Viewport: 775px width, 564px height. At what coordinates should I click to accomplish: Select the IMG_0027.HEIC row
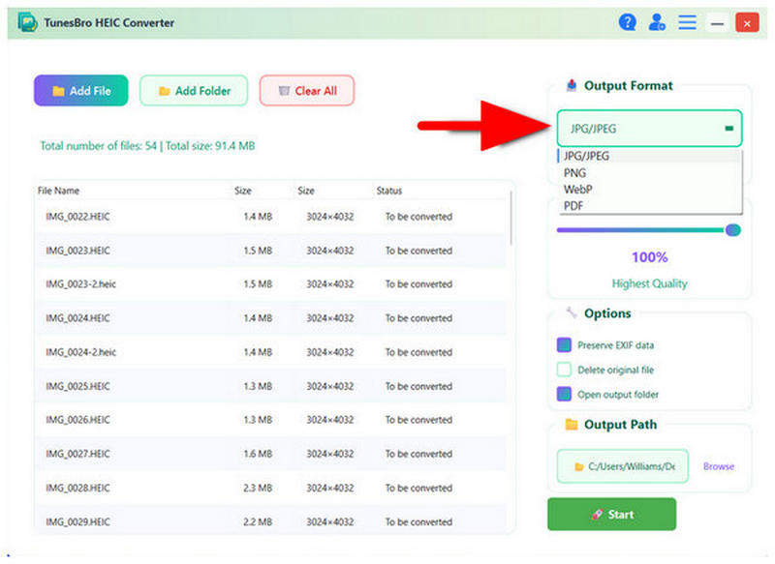pos(271,454)
